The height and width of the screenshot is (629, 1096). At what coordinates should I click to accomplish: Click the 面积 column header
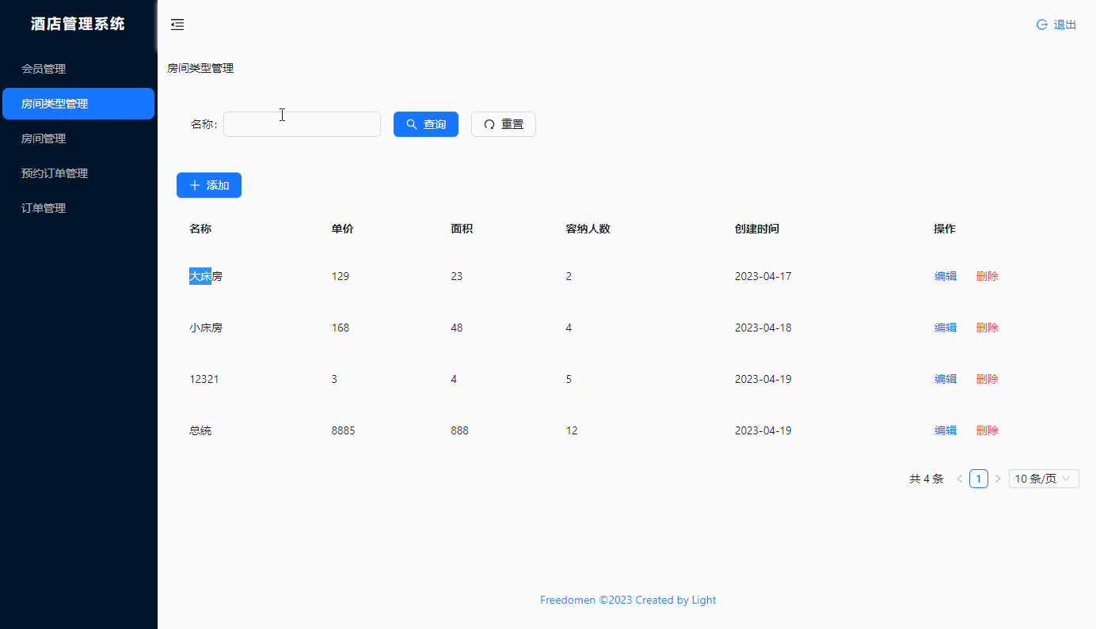(x=462, y=229)
